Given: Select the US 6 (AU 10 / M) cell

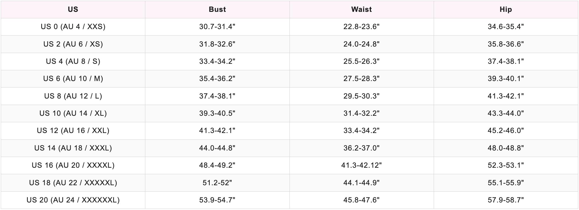Looking at the screenshot, I should pyautogui.click(x=73, y=79).
